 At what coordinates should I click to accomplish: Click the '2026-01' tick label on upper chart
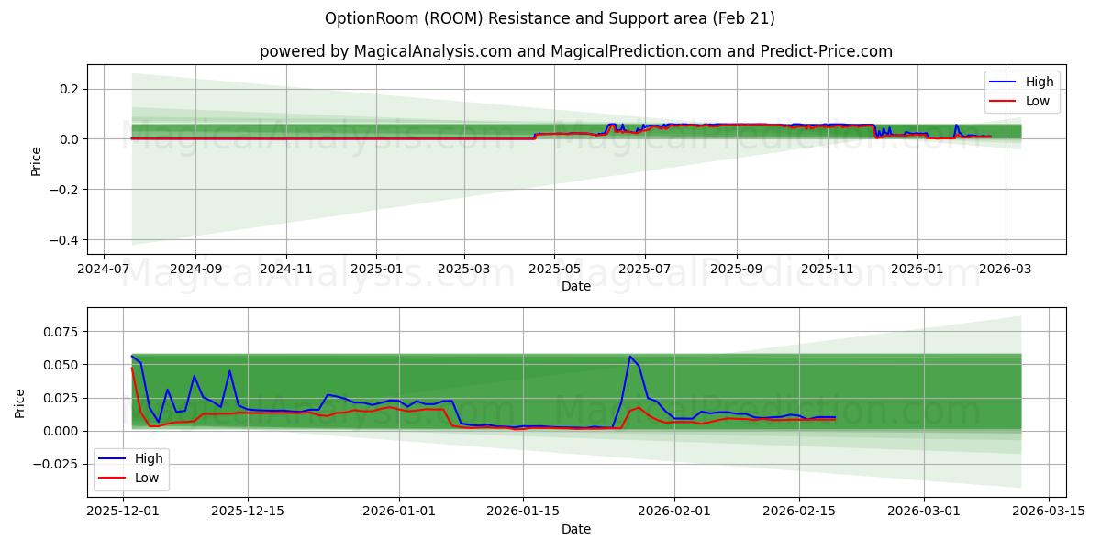point(917,269)
